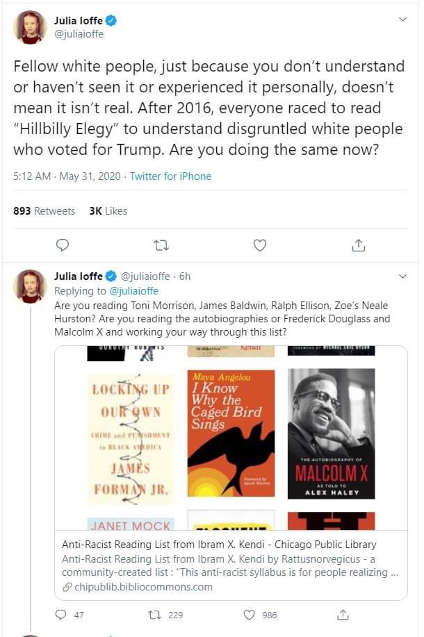Click the verified badge beside the top name
Screen dimensions: 424x637
point(111,20)
